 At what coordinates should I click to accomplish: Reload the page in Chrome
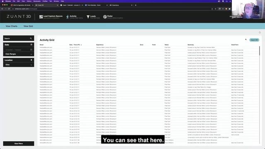point(9,9)
